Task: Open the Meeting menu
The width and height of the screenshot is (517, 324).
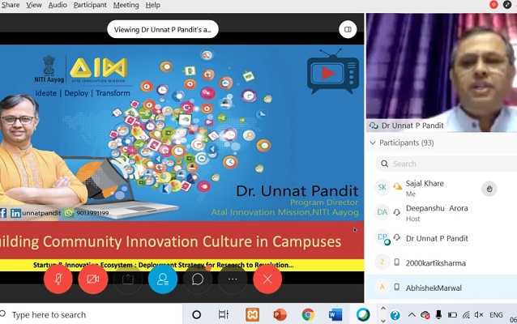Action: click(126, 5)
